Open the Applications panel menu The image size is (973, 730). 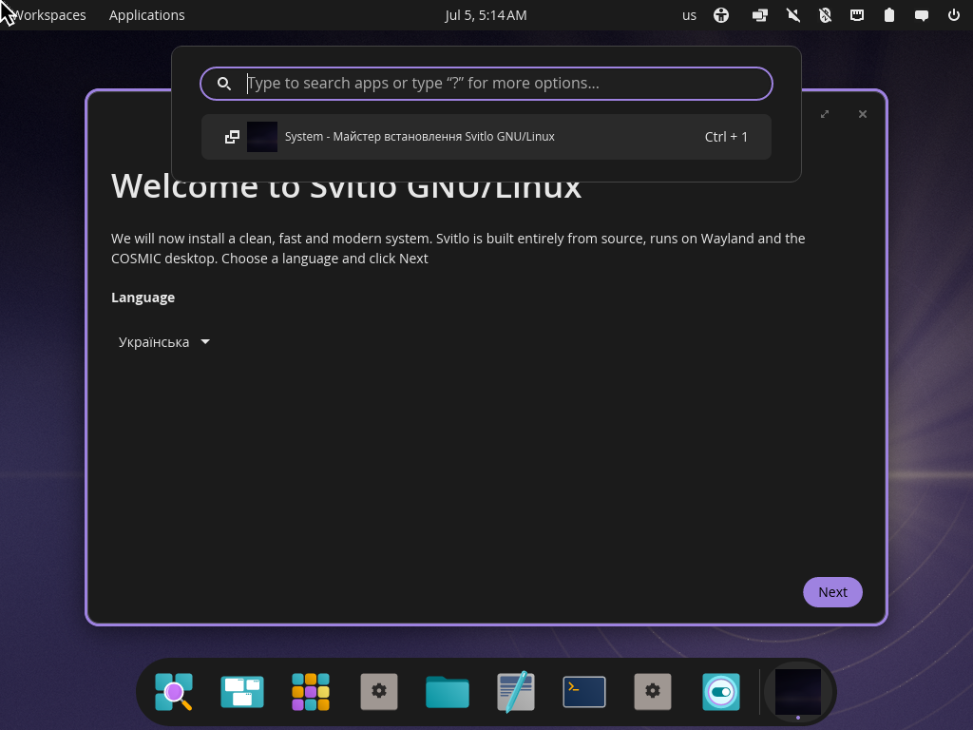click(147, 15)
